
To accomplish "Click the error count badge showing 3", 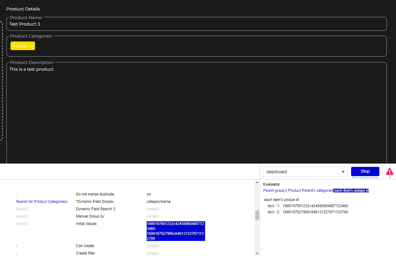I will coord(390,177).
